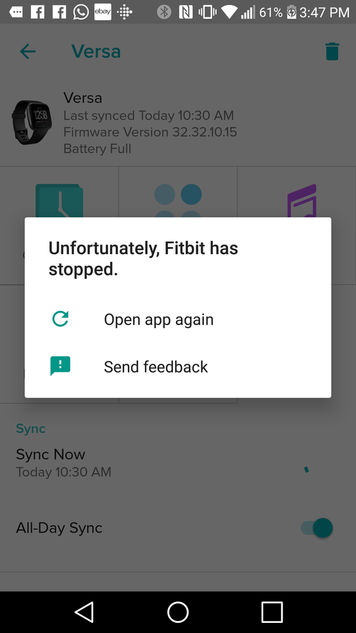Tap the eBay notification icon in status bar
356x633 pixels.
point(103,12)
